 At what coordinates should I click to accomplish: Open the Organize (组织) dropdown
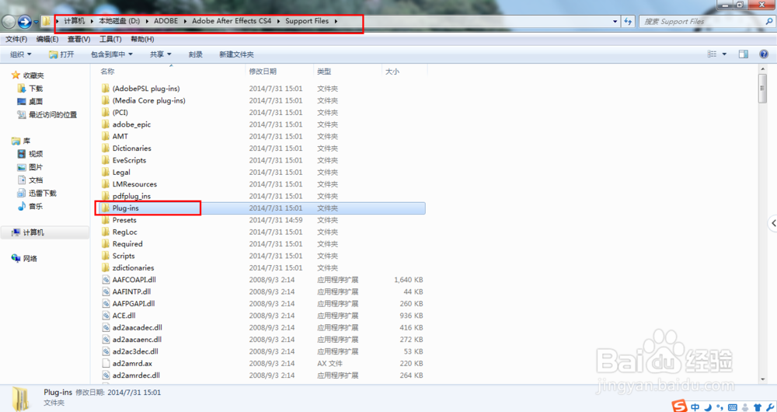tap(21, 54)
